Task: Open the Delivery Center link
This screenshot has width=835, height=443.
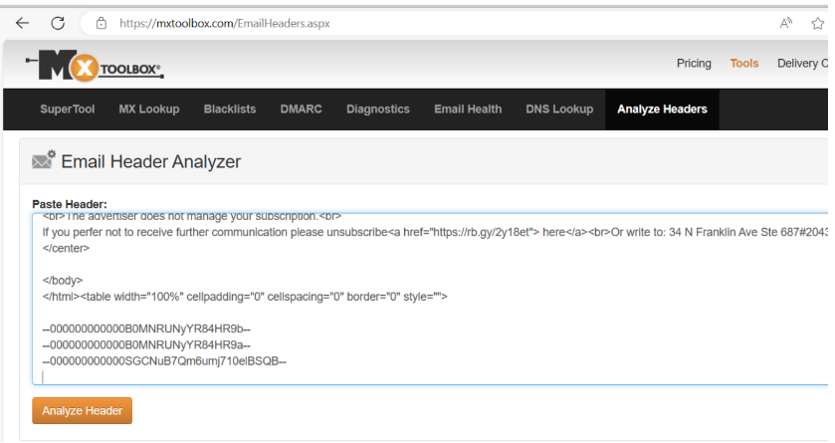Action: pos(802,64)
